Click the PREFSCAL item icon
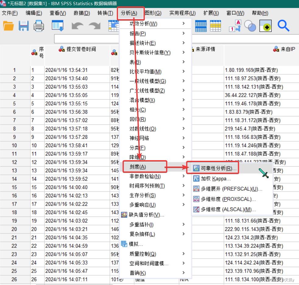Screen dimensions: 299x285 pyautogui.click(x=196, y=188)
